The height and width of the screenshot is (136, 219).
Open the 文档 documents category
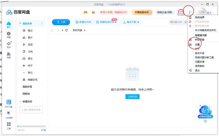coord(28,52)
